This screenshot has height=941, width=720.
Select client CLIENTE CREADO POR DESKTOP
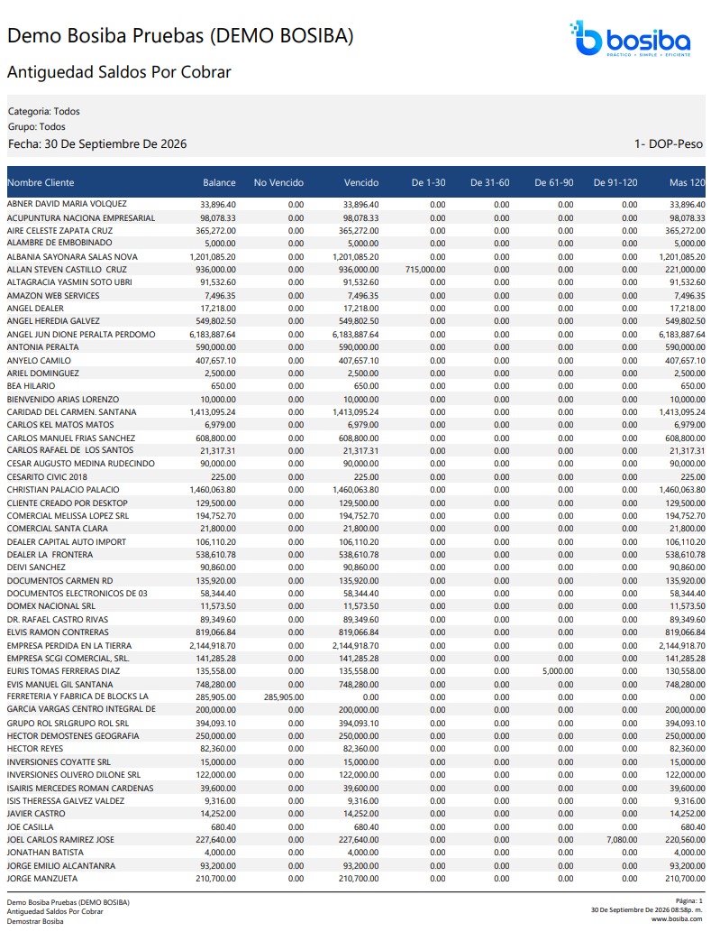[x=68, y=503]
